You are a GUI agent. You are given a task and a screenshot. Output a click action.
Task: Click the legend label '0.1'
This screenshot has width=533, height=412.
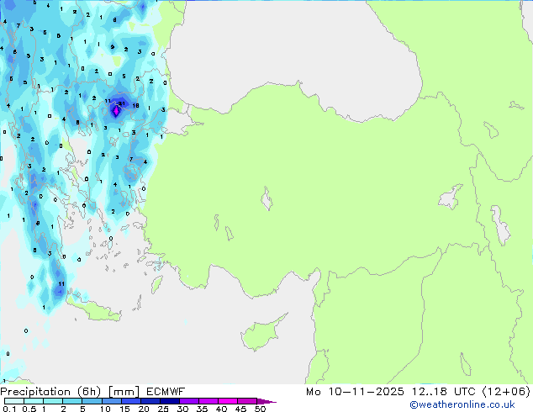point(9,409)
